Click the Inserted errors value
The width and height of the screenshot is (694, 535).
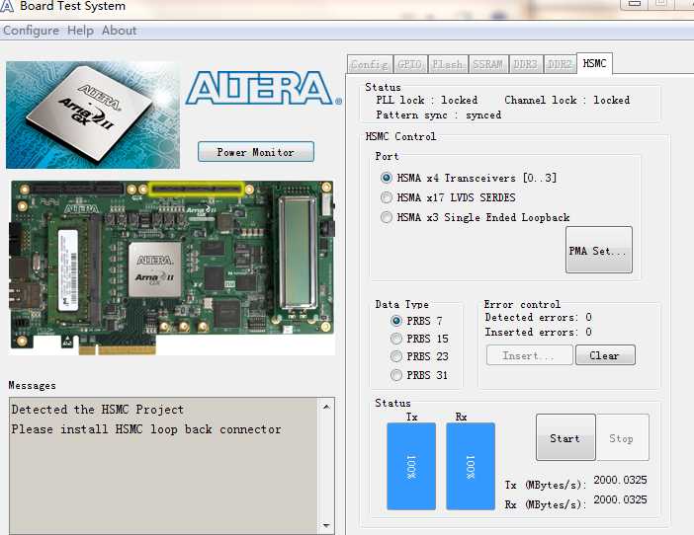coord(588,332)
